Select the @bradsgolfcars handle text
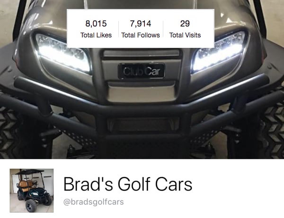 pos(93,202)
